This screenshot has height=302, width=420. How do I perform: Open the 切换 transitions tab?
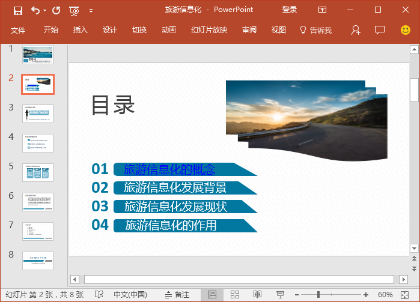point(139,29)
